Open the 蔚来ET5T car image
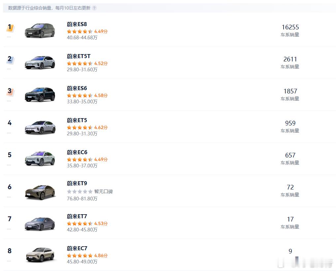The height and width of the screenshot is (271, 336). point(40,62)
